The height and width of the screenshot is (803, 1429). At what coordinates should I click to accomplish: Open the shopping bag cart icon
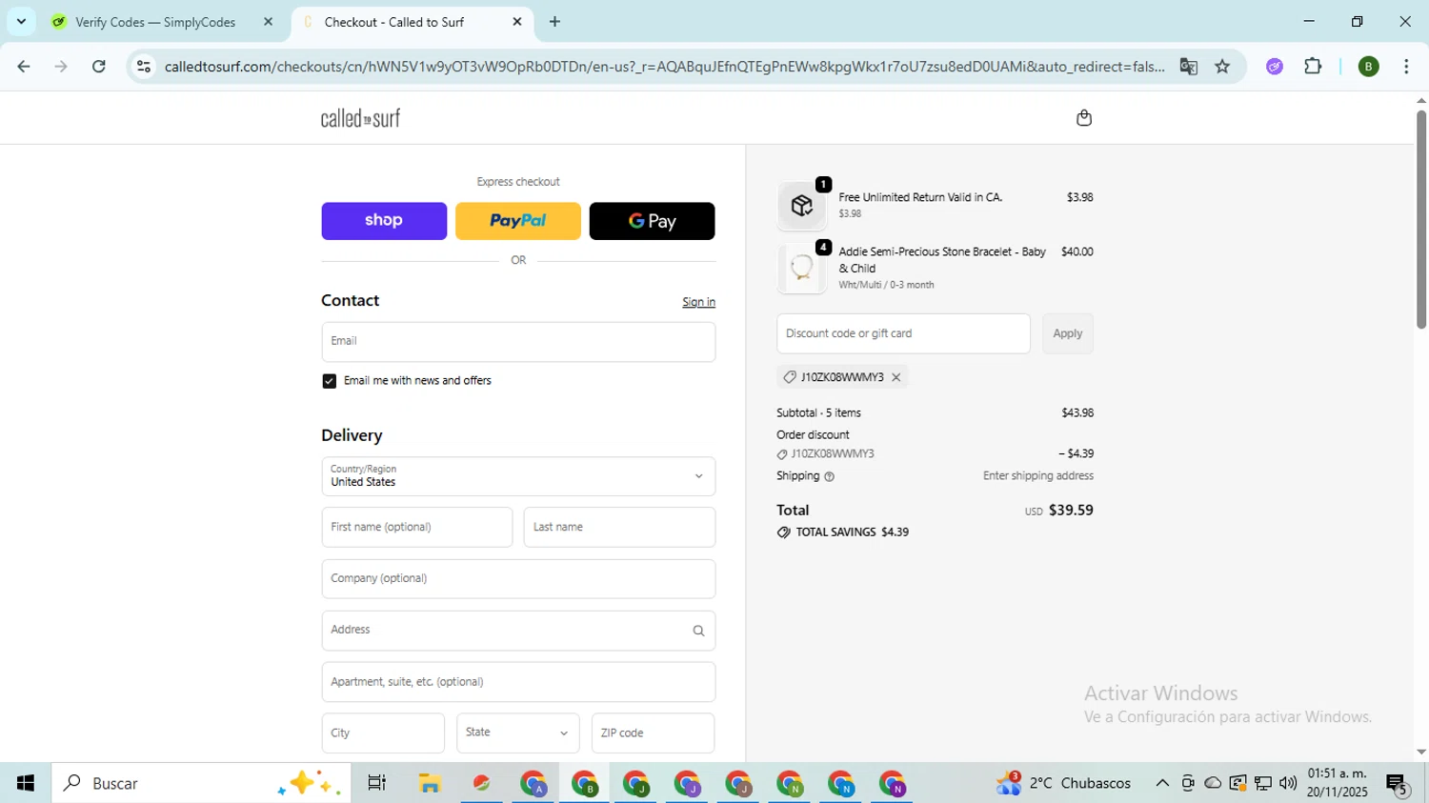[x=1083, y=118]
